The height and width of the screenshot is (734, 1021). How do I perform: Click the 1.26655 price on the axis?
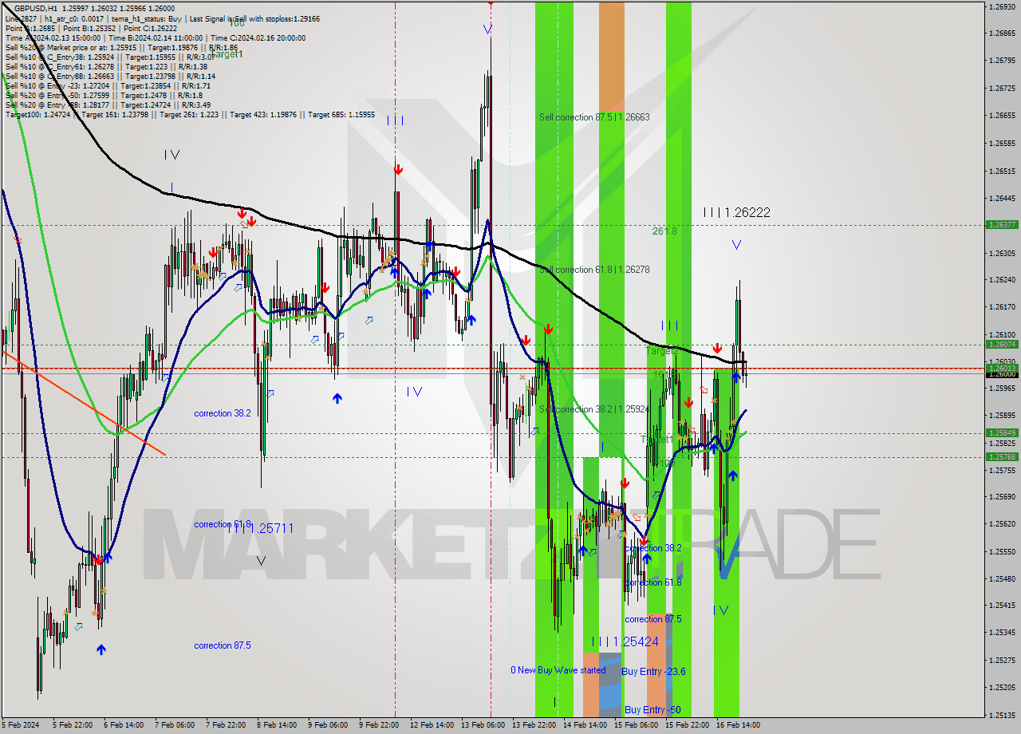1003,115
